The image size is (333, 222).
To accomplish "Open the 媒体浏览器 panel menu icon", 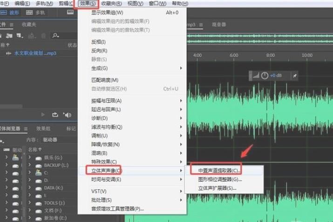I will tap(26, 129).
